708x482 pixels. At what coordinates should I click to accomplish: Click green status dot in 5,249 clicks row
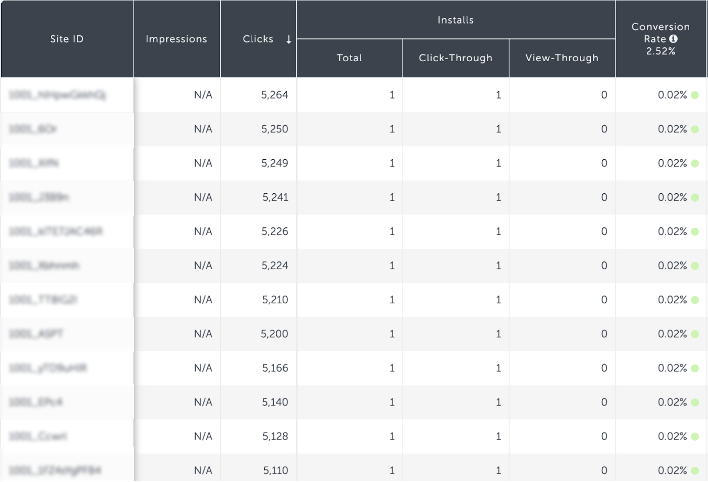click(x=695, y=163)
